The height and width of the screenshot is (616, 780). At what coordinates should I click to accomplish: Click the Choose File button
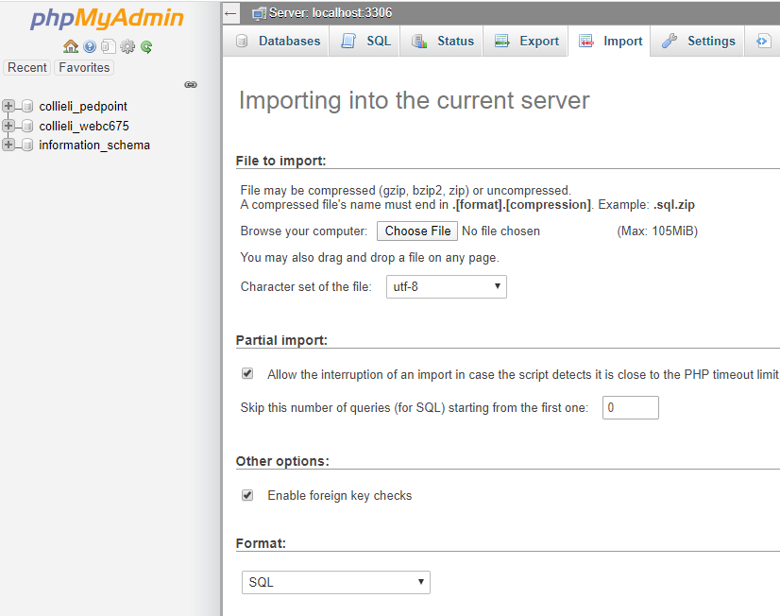pos(417,231)
